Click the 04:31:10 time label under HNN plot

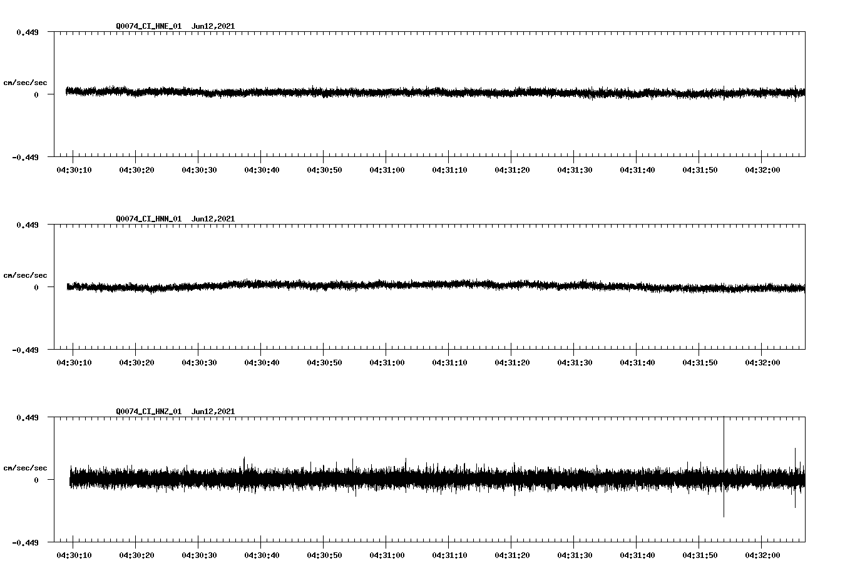[449, 363]
